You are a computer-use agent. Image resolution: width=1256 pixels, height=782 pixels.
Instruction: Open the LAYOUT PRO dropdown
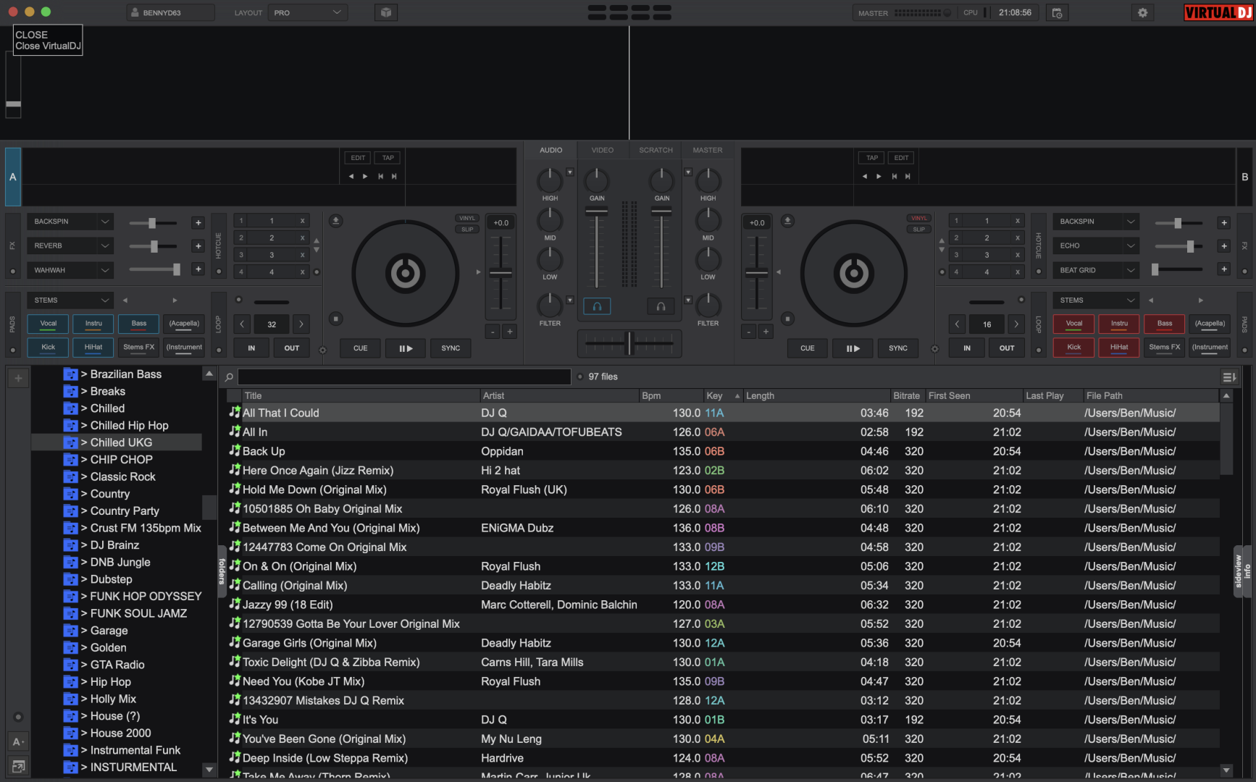point(307,13)
